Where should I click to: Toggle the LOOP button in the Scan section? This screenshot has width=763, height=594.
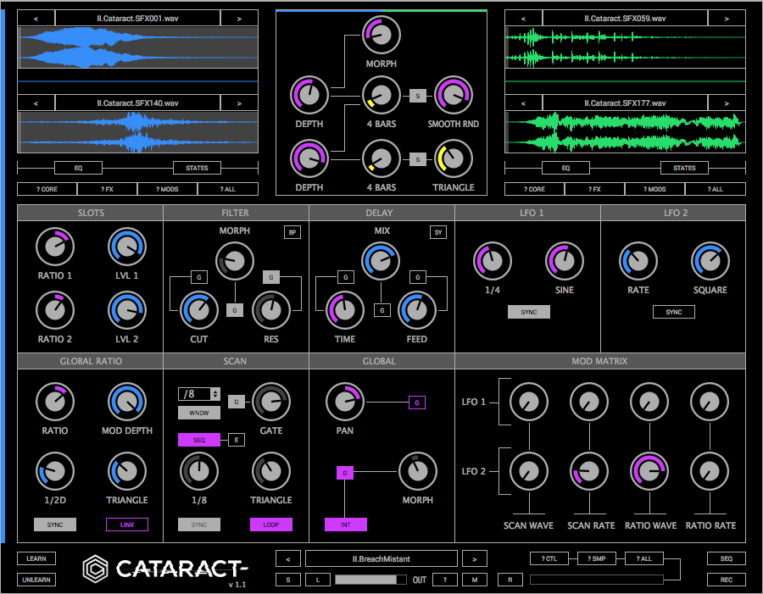[x=271, y=525]
